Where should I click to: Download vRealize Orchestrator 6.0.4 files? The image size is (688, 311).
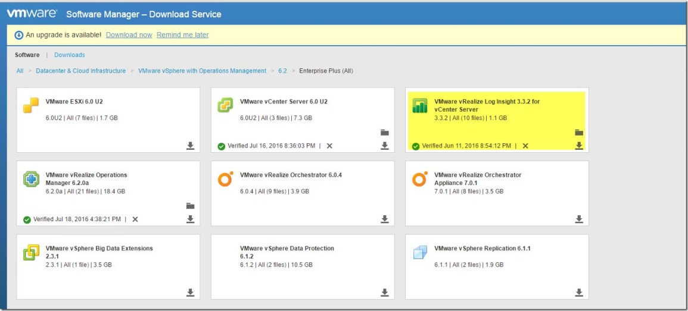384,219
